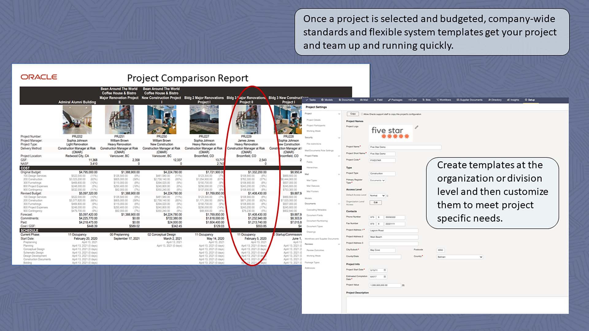589x331 pixels.
Task: Click the Bids icon
Action: point(426,100)
